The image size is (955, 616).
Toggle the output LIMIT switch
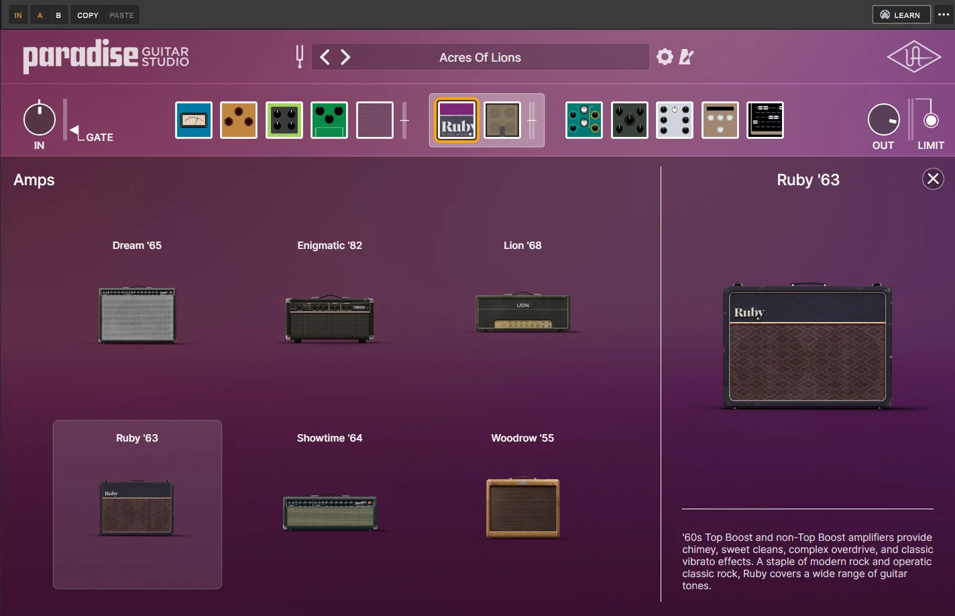coord(931,121)
